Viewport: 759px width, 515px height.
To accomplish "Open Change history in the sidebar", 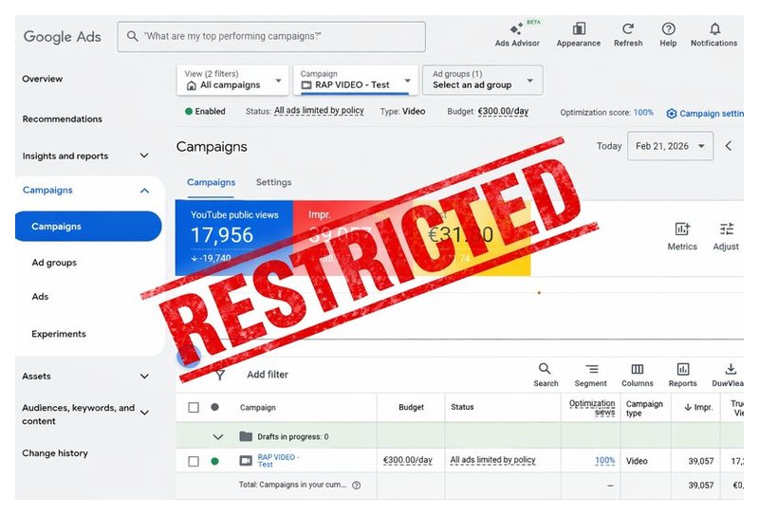I will pos(55,453).
